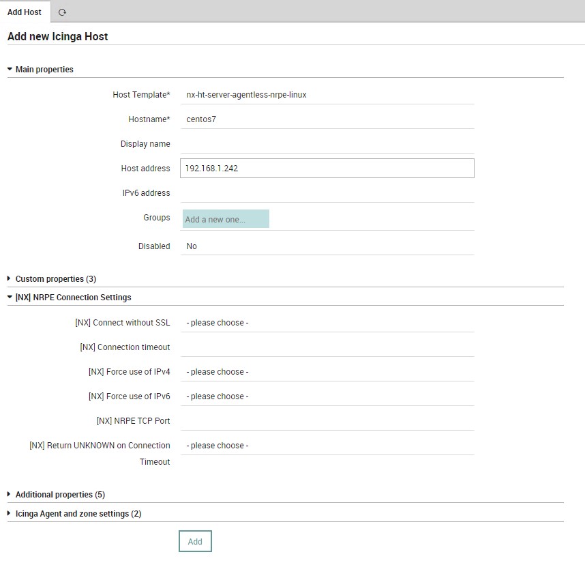Collapse [NX] NRPE Connection Settings section
This screenshot has height=563, width=585.
pos(10,298)
